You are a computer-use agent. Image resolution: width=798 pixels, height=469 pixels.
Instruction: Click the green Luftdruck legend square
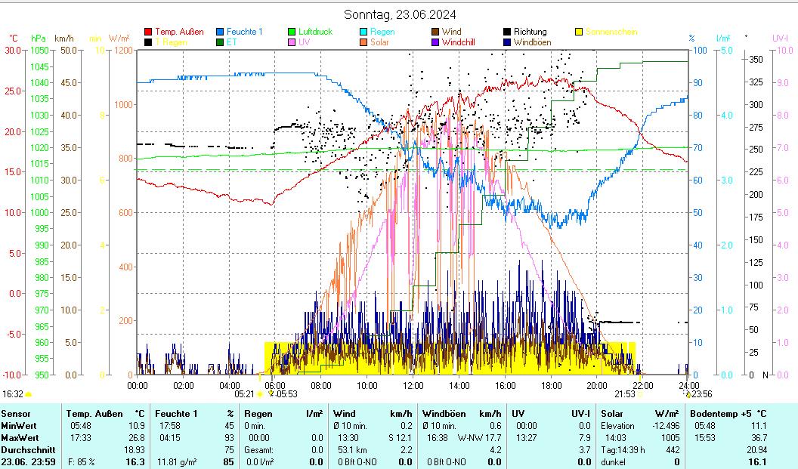click(x=292, y=32)
